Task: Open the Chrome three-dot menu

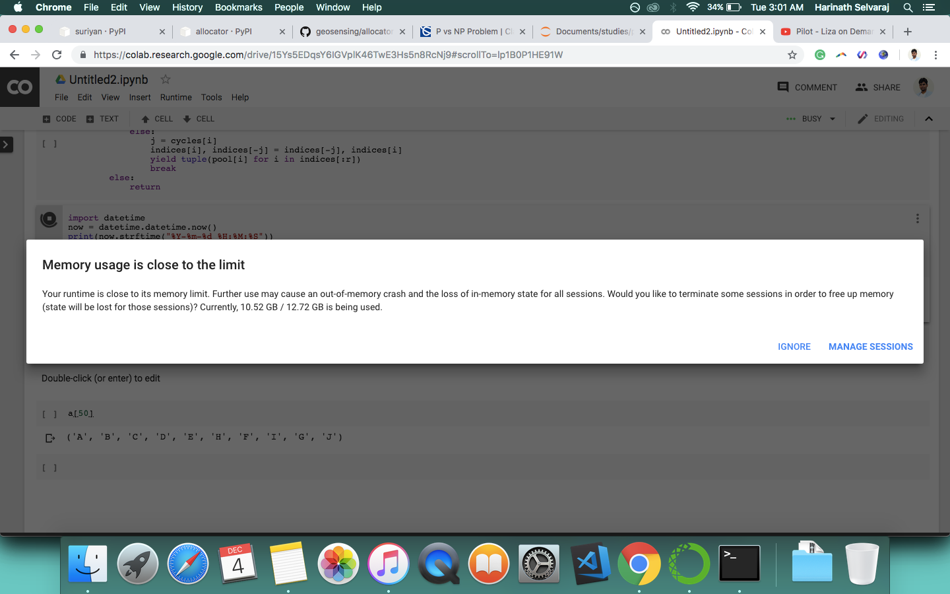Action: coord(935,55)
